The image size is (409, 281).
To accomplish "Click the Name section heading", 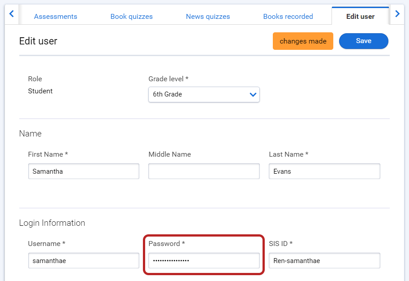I will pos(30,134).
